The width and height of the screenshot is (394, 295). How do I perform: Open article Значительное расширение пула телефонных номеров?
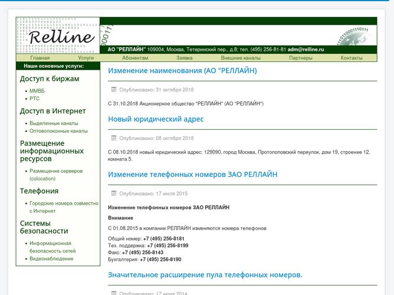tap(205, 275)
